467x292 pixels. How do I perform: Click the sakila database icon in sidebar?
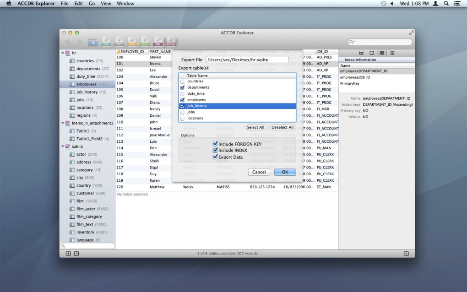(x=68, y=146)
